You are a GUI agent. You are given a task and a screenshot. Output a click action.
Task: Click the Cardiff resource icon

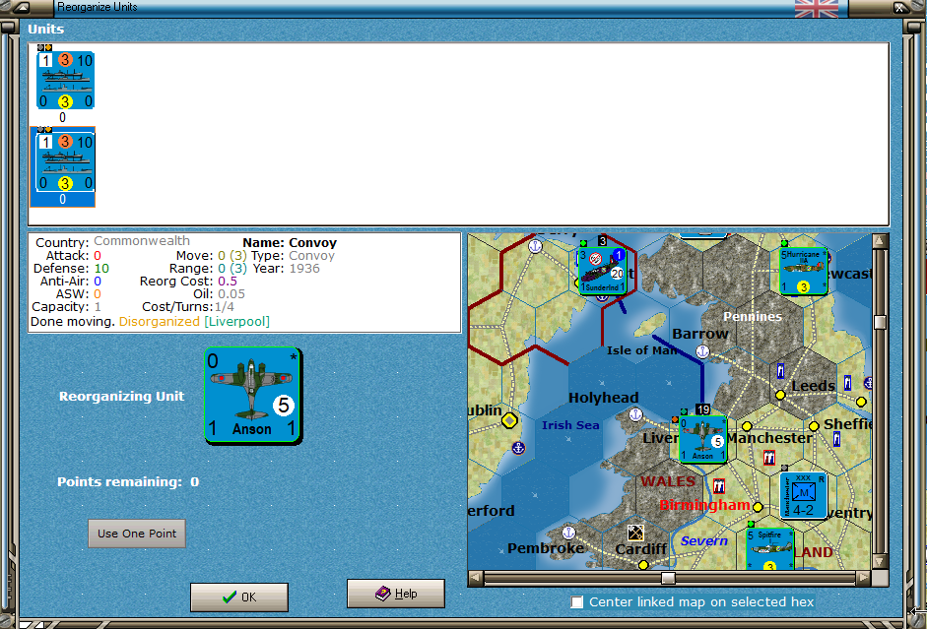pyautogui.click(x=635, y=533)
